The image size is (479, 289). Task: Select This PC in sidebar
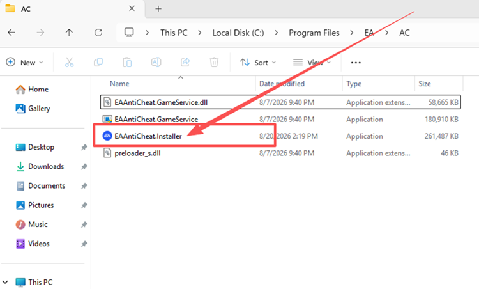[x=34, y=282]
